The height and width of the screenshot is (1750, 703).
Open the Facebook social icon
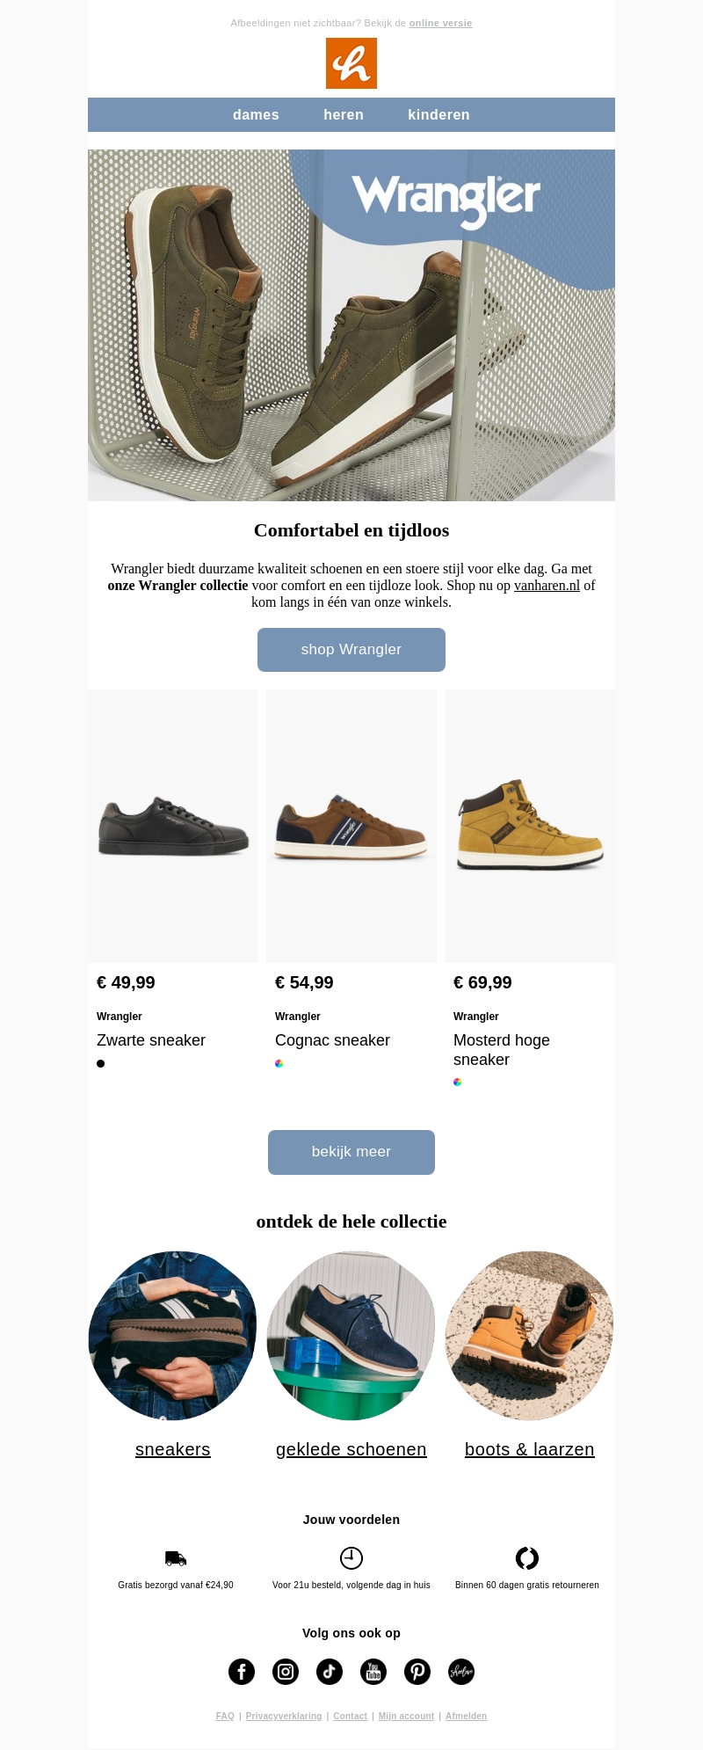point(242,1672)
